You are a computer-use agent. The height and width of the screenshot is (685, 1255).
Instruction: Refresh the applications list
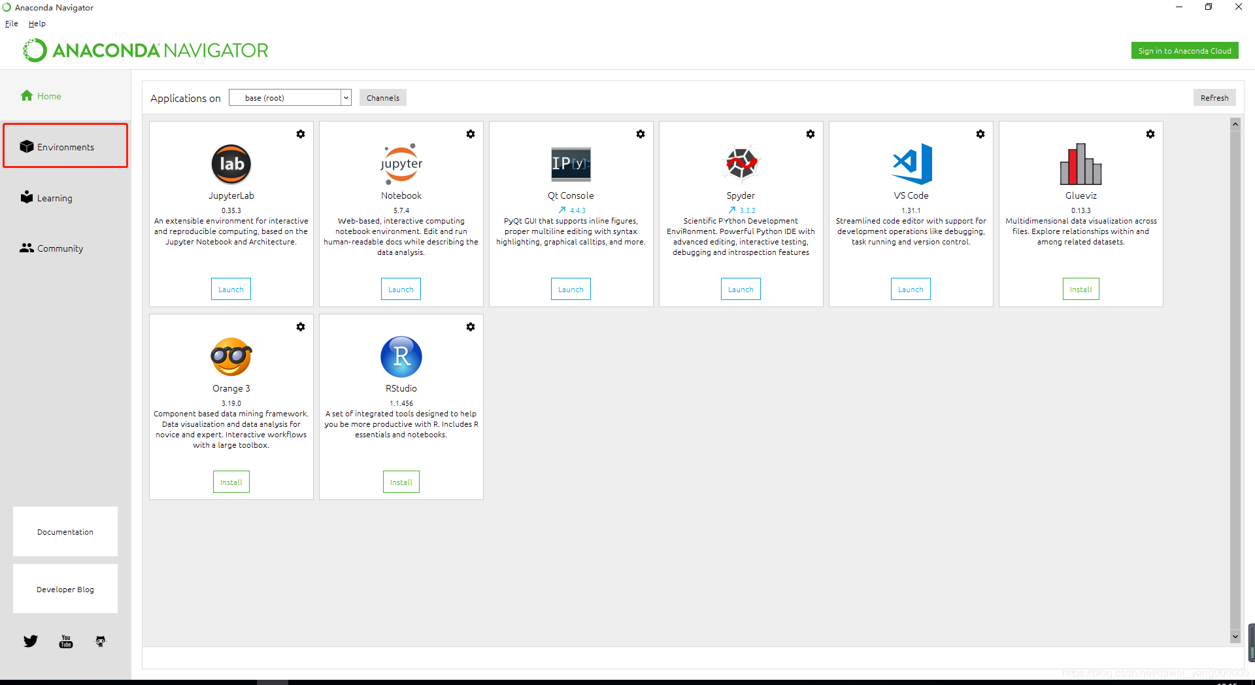click(x=1214, y=98)
